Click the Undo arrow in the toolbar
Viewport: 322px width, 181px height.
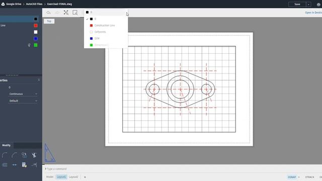48,13
